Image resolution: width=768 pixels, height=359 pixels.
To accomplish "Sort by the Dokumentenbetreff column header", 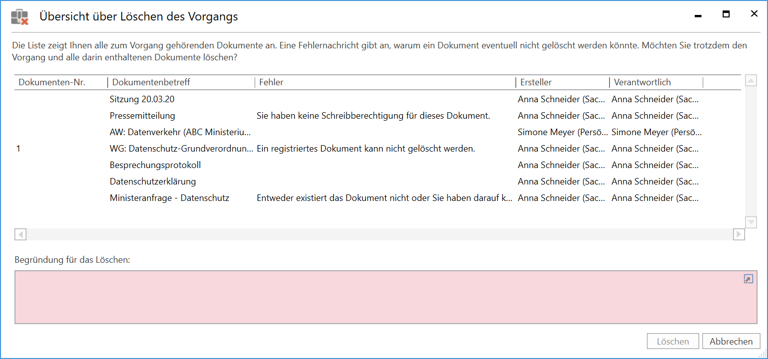I will 151,82.
